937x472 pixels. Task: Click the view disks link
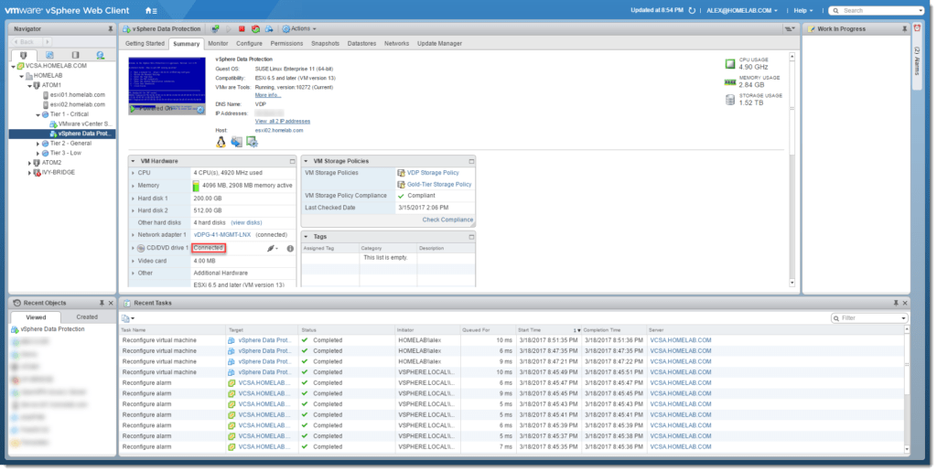246,223
